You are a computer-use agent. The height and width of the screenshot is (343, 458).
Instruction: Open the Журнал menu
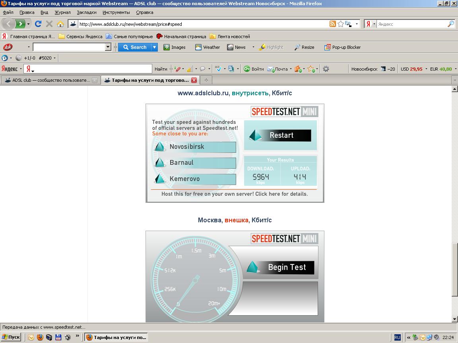click(x=62, y=12)
